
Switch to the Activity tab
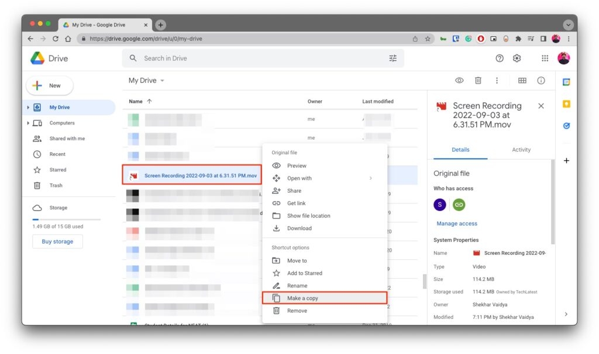click(x=521, y=150)
